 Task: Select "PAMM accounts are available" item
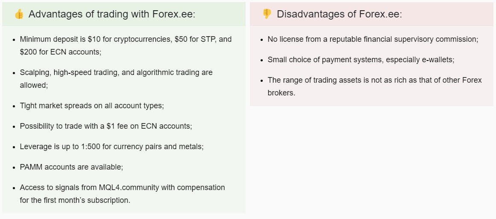pyautogui.click(x=71, y=167)
